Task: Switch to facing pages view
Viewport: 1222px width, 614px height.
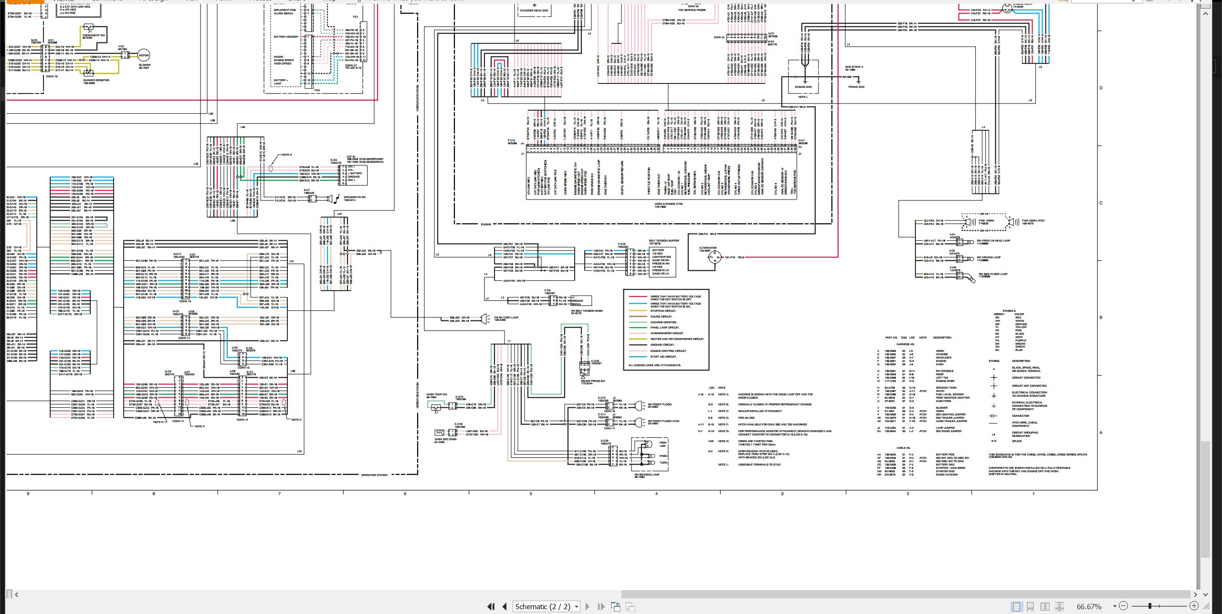Action: (1045, 606)
